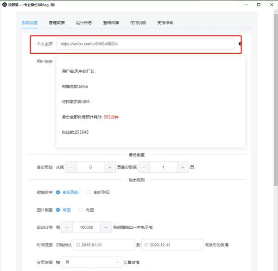Click the starting page value field showing 0

tap(90, 167)
